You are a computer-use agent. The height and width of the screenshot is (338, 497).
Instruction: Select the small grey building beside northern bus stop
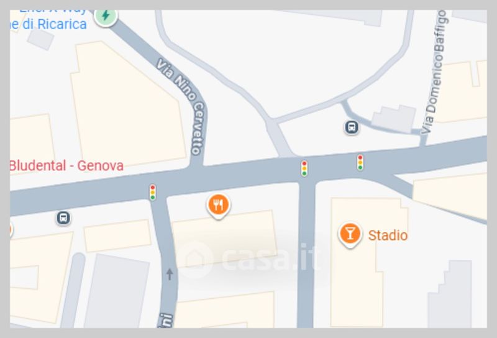(394, 119)
